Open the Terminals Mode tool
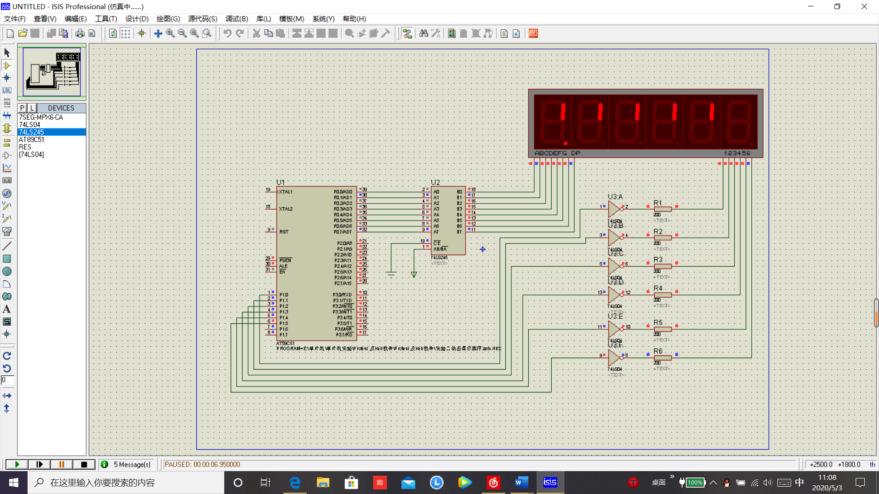The height and width of the screenshot is (494, 879). click(x=7, y=143)
